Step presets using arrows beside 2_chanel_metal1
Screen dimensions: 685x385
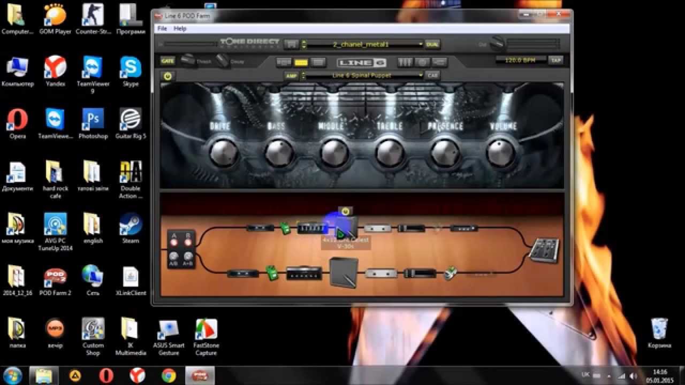pyautogui.click(x=304, y=44)
